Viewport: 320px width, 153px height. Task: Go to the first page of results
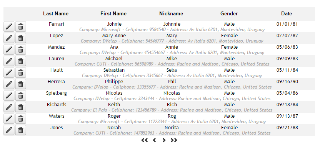coord(145,140)
